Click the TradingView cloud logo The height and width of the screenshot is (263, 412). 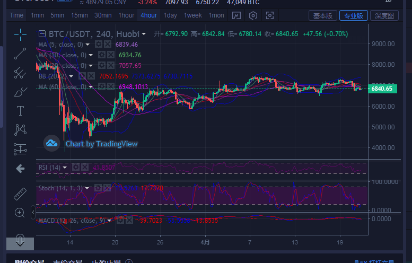51,144
